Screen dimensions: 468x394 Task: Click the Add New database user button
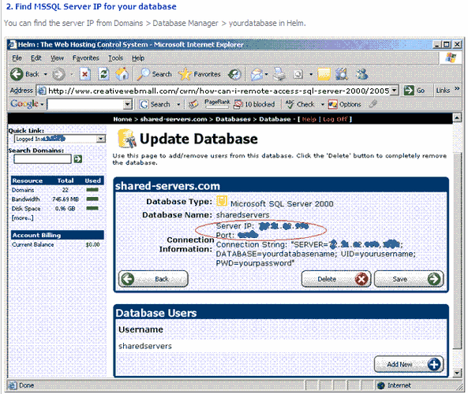click(x=409, y=364)
